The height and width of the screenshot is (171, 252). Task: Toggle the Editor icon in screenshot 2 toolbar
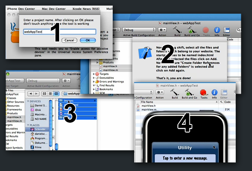[226, 30]
